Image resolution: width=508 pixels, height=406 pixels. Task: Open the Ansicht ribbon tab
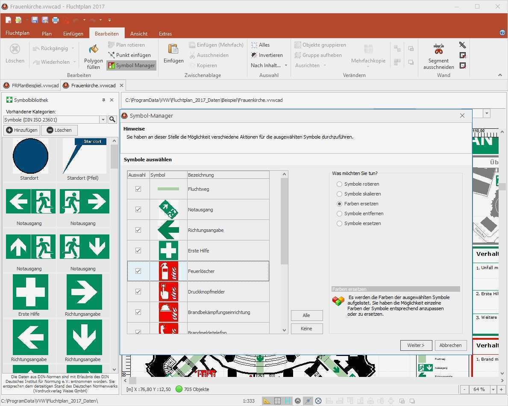[139, 33]
